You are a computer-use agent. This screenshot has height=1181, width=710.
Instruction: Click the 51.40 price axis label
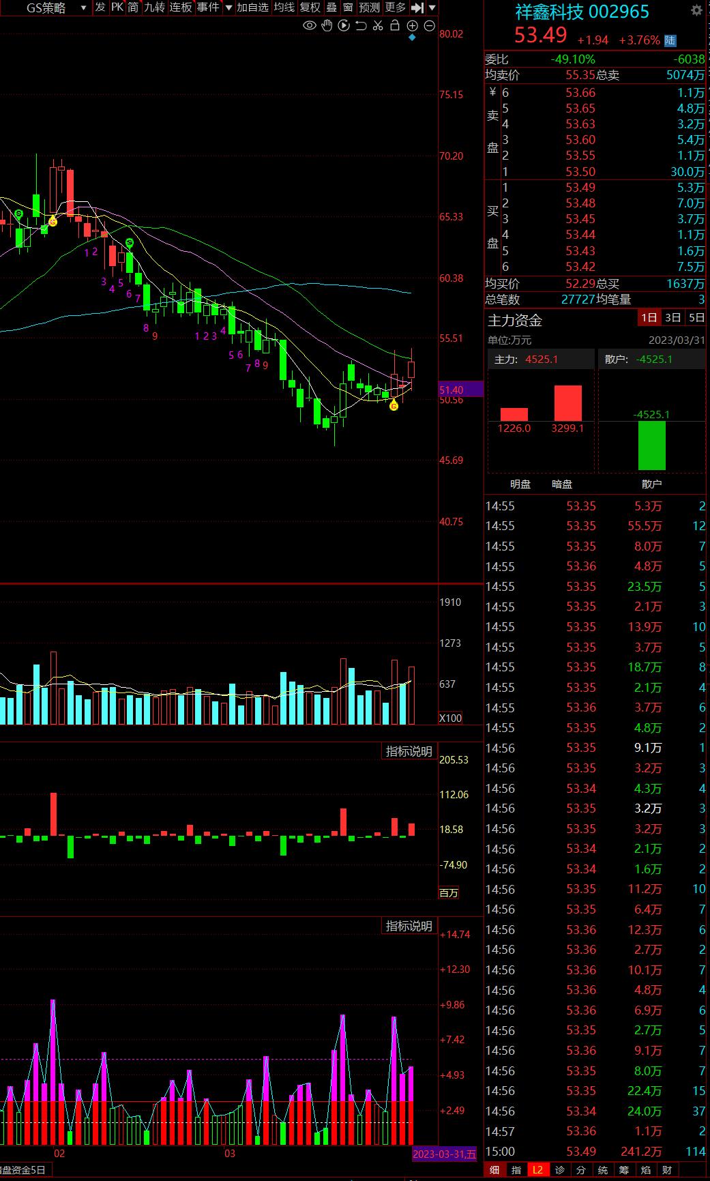tap(460, 390)
